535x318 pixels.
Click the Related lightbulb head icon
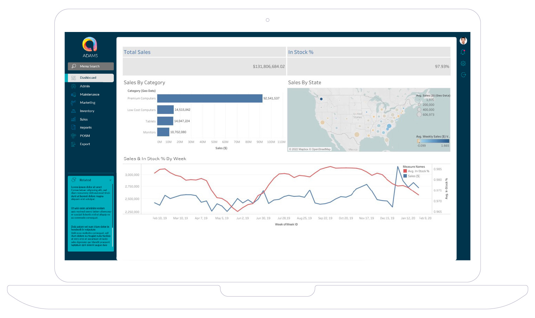tap(74, 180)
